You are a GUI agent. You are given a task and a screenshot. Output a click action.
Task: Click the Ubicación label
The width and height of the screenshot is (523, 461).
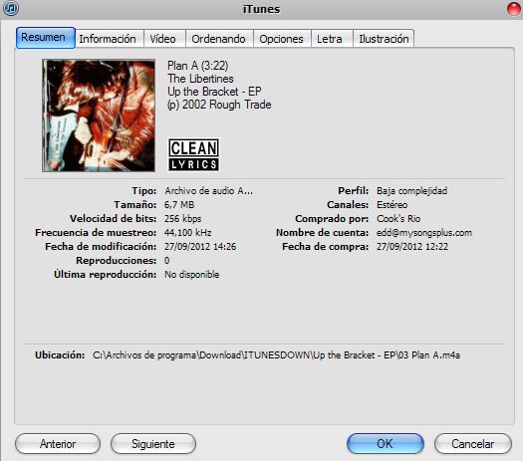pos(60,355)
